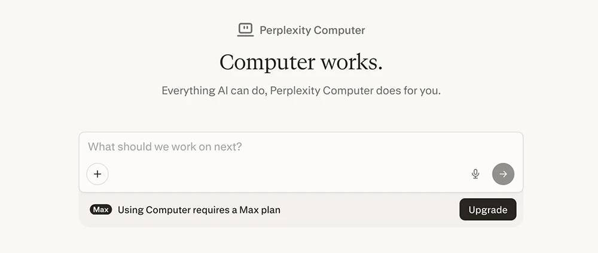Viewport: 598px width, 253px height.
Task: Click the black Max badge
Action: [x=100, y=209]
